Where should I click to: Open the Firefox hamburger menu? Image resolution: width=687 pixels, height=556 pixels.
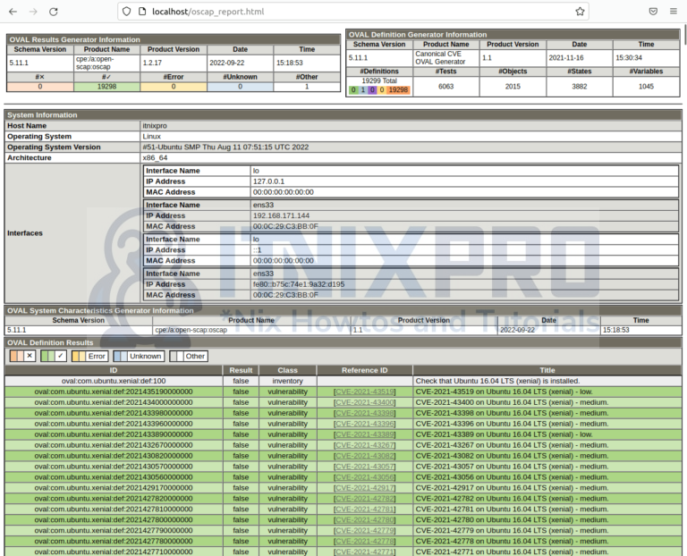click(675, 12)
